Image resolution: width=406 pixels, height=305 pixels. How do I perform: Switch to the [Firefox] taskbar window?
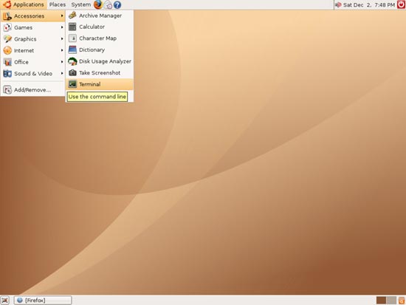[43, 301]
